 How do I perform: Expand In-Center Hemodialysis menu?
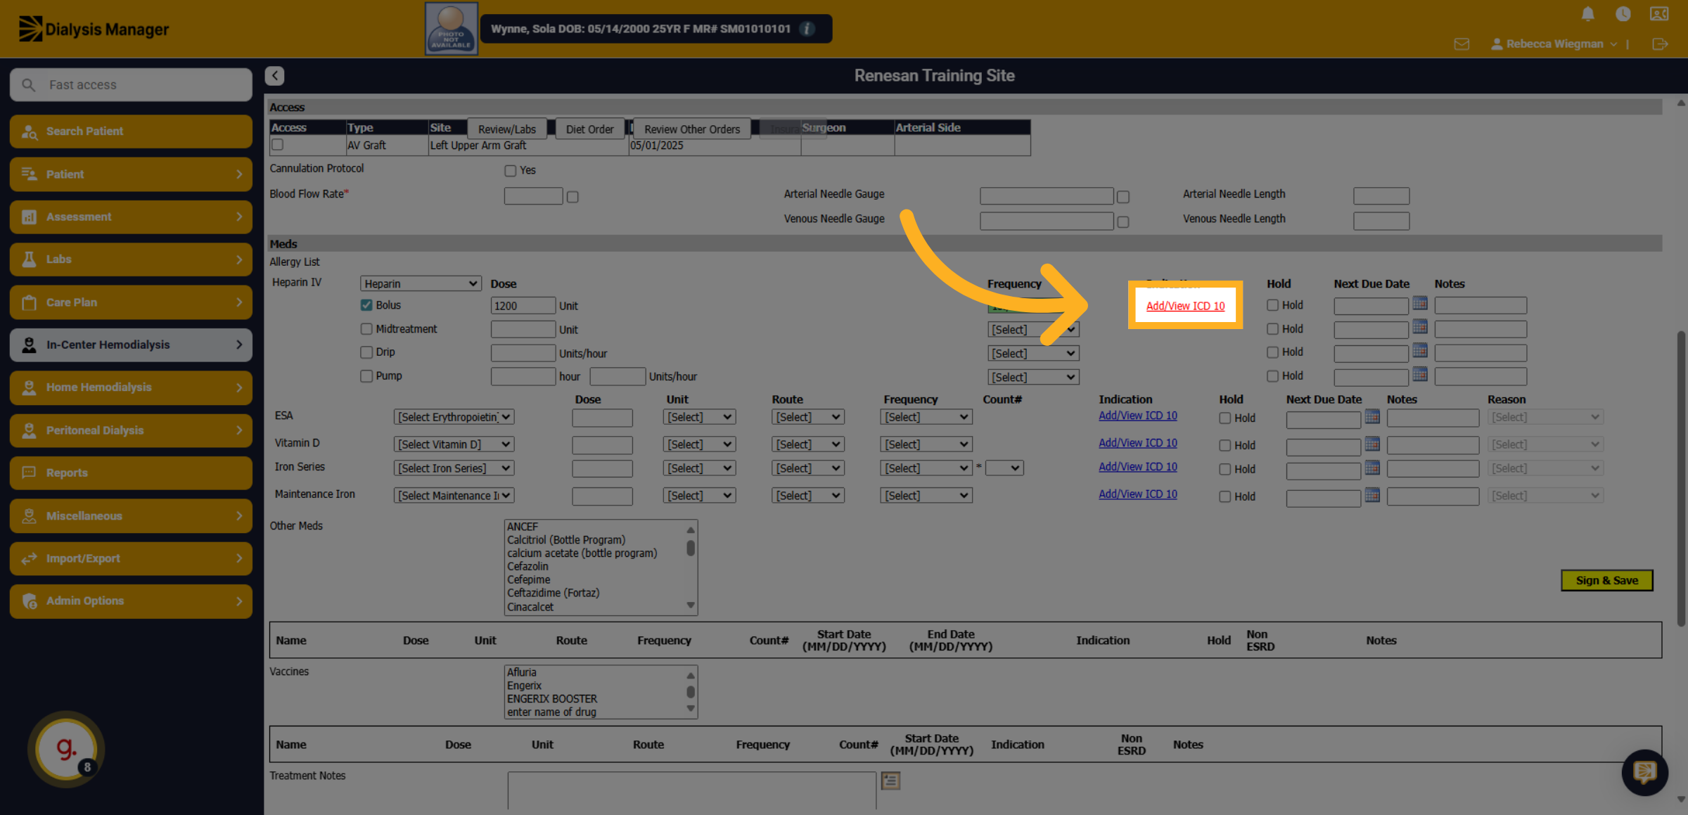pos(131,345)
